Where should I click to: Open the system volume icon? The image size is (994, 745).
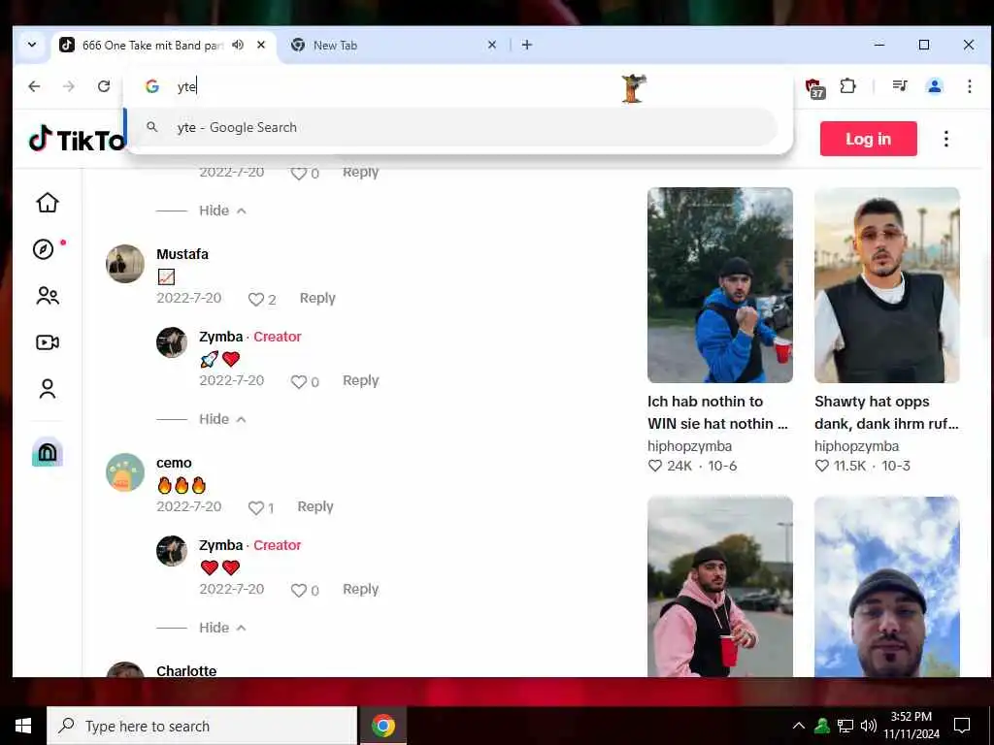(869, 726)
